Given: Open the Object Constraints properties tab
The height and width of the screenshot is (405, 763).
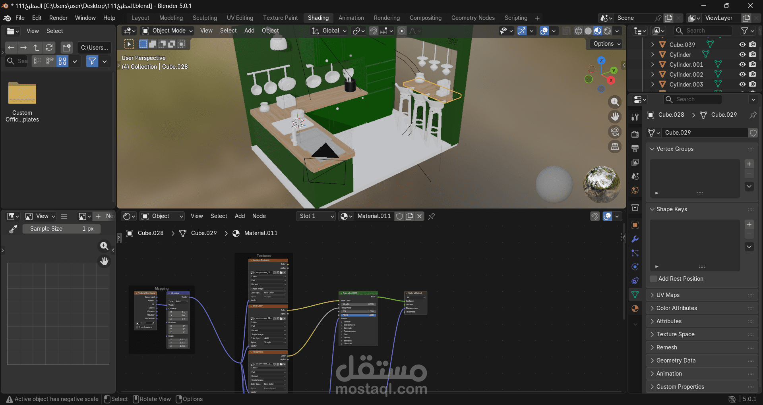Looking at the screenshot, I should pyautogui.click(x=635, y=281).
